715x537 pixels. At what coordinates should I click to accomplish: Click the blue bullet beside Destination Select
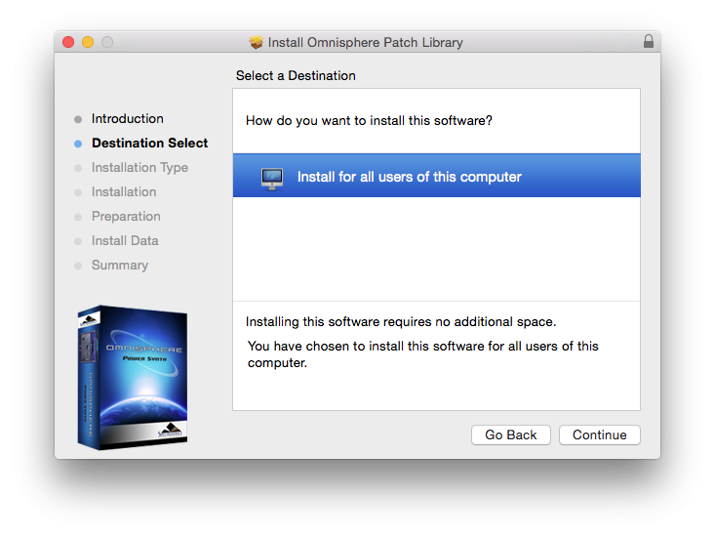coord(78,144)
